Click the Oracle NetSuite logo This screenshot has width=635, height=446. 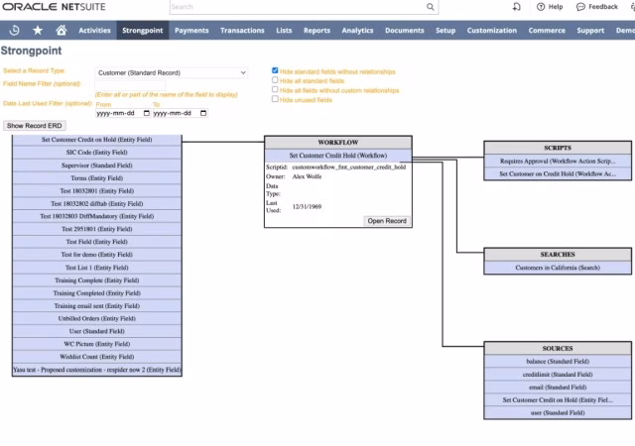click(54, 7)
